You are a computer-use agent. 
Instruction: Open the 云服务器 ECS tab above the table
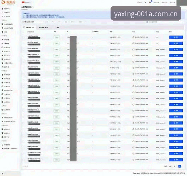pyautogui.click(x=29, y=27)
